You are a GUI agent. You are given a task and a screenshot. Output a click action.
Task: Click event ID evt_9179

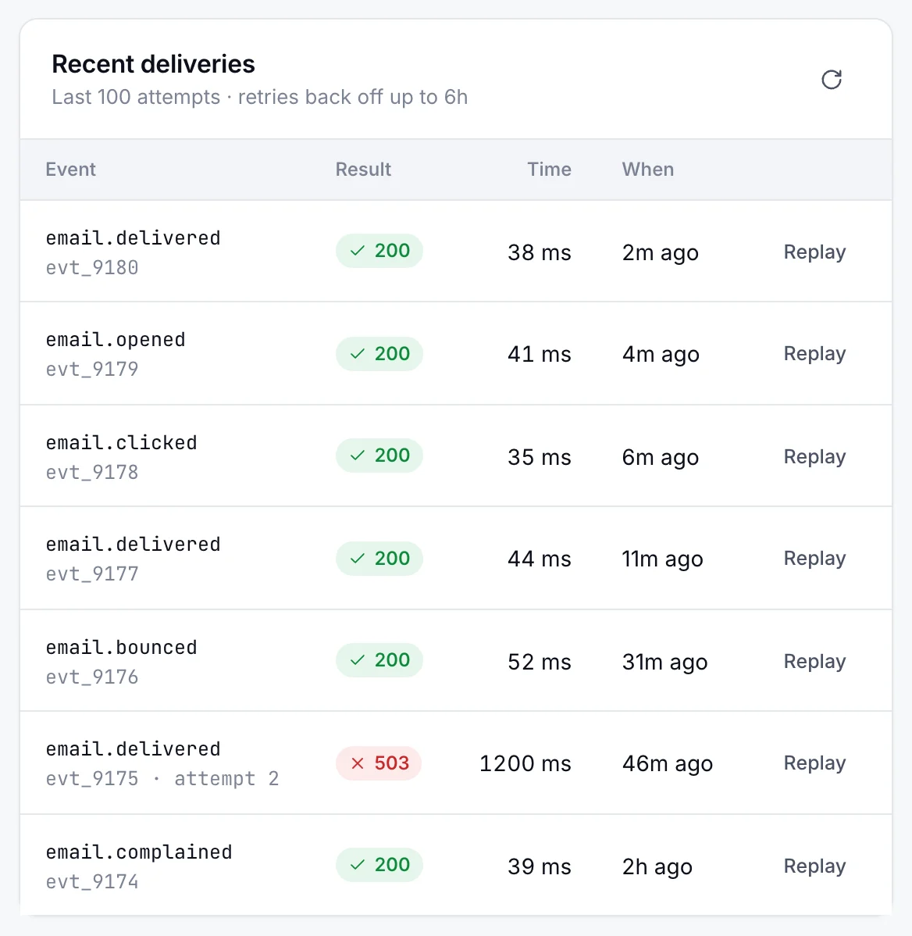(92, 369)
